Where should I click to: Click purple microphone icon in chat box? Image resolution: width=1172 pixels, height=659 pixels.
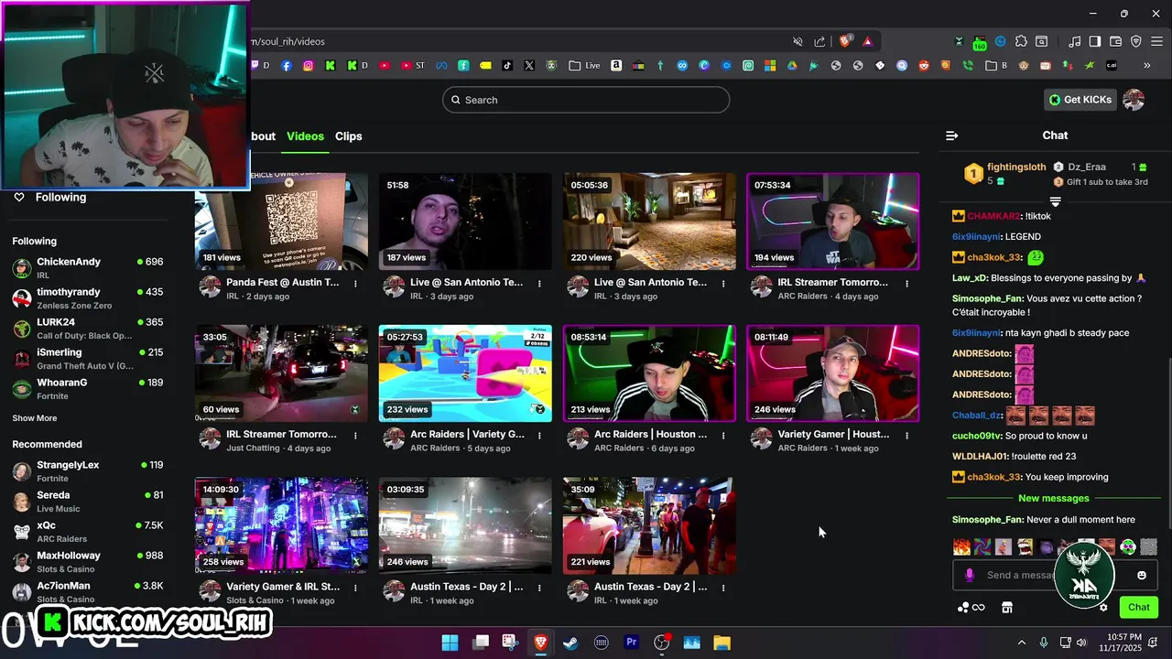[x=970, y=575]
